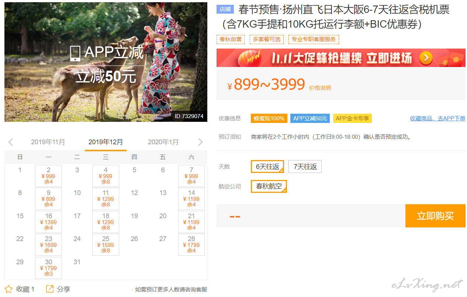Click the star favorite icon
Image resolution: width=467 pixels, height=297 pixels.
pos(8,289)
